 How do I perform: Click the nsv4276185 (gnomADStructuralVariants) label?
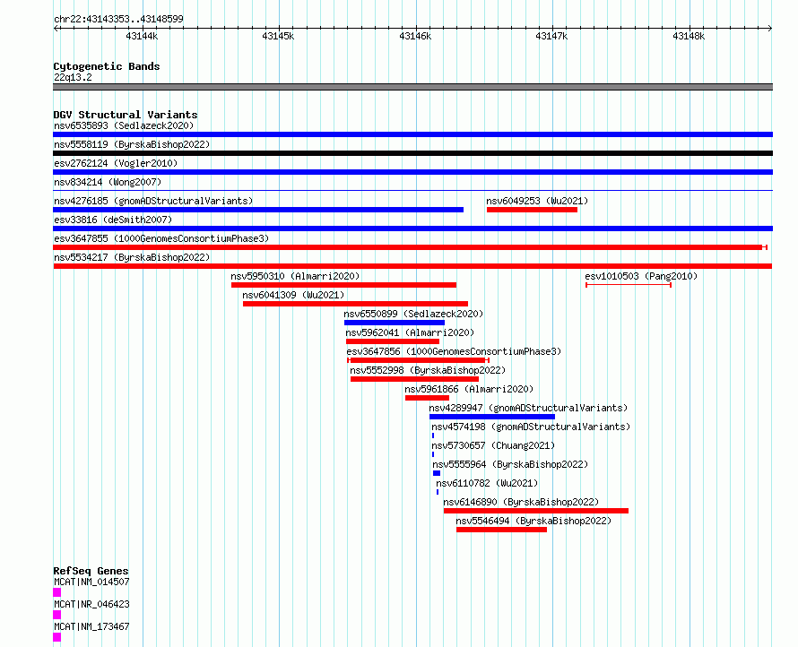[x=153, y=201]
